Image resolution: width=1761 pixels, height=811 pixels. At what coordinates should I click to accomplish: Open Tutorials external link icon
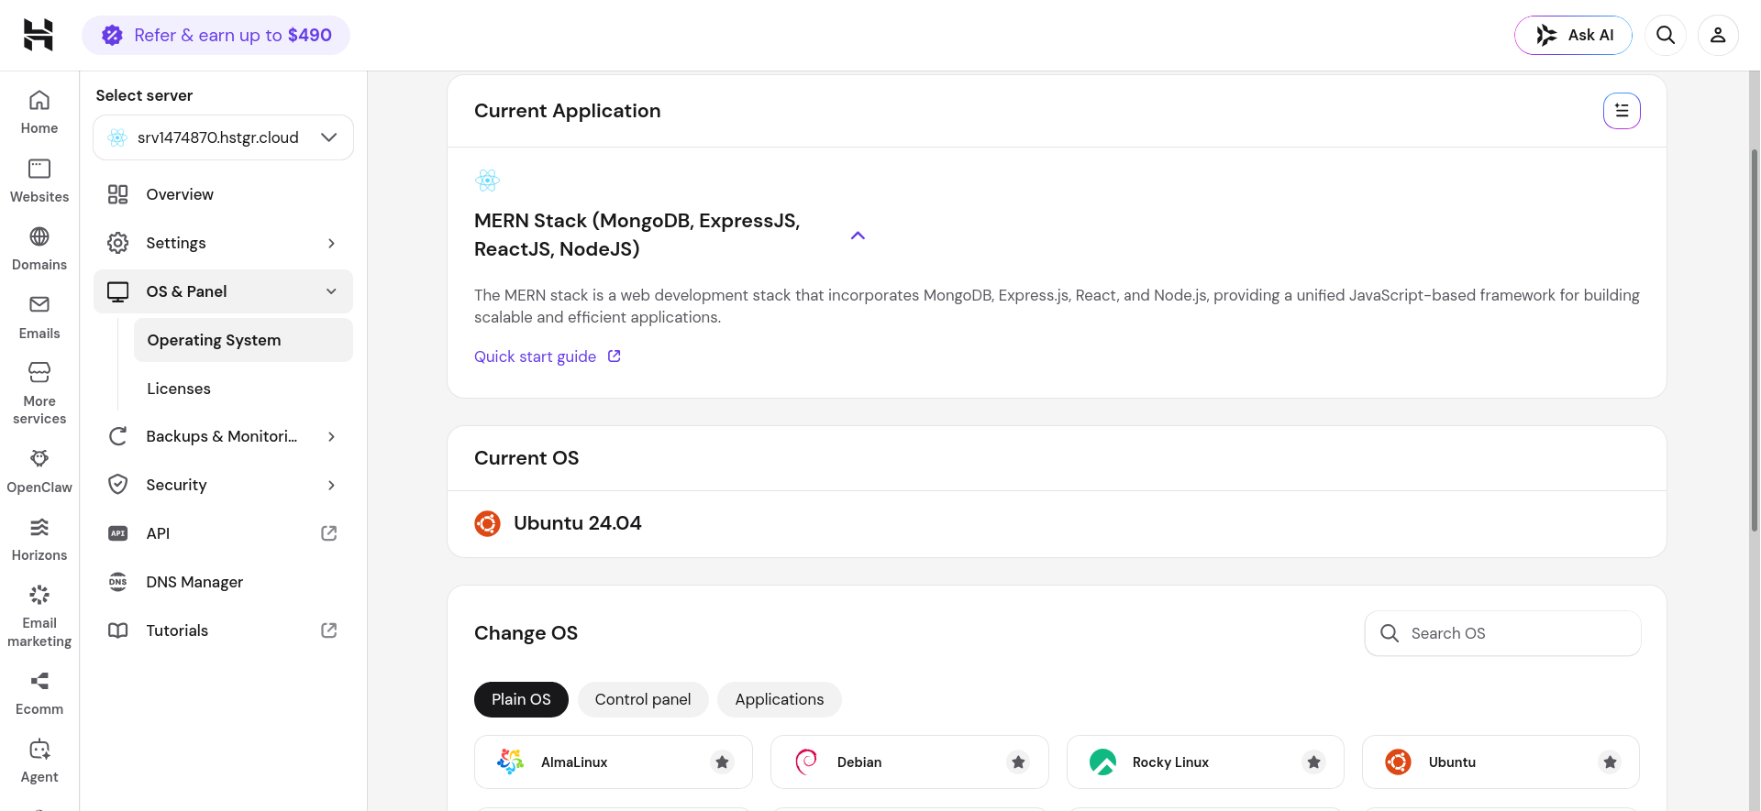(x=329, y=630)
